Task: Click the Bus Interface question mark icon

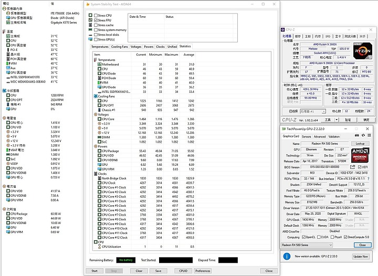Action: pyautogui.click(x=369, y=179)
